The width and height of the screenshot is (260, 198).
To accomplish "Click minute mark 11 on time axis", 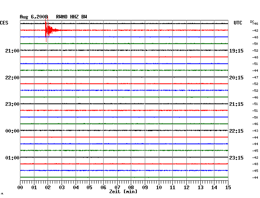I will point(172,188).
